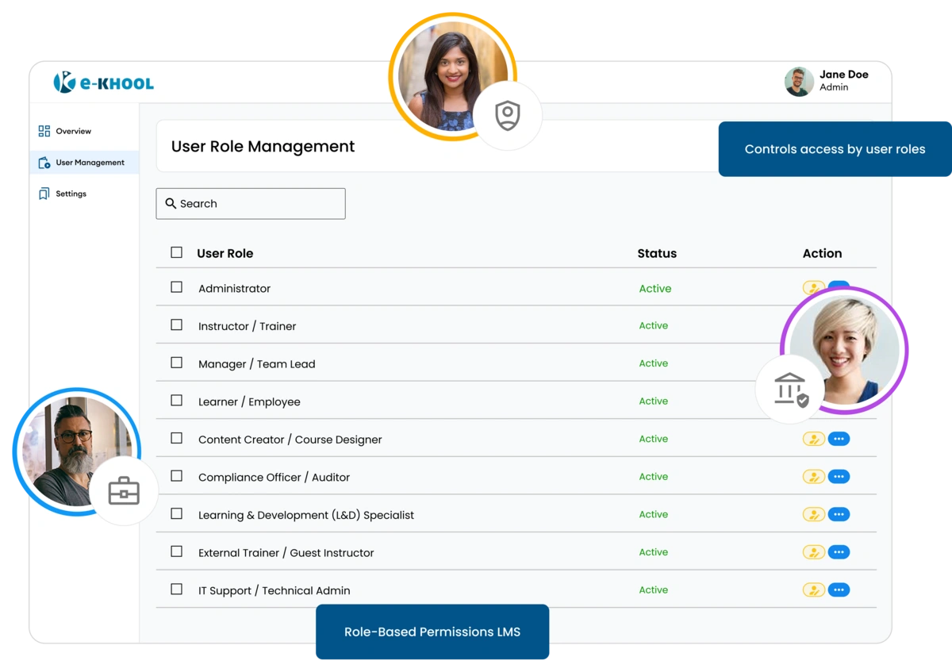Tick the checkbox for Compliance Officer / Auditor
This screenshot has height=672, width=952.
pyautogui.click(x=176, y=476)
